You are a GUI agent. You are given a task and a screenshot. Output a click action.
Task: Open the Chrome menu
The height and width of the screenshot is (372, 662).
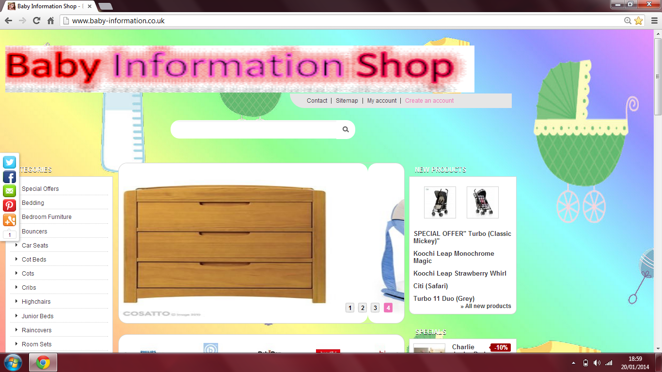click(654, 21)
